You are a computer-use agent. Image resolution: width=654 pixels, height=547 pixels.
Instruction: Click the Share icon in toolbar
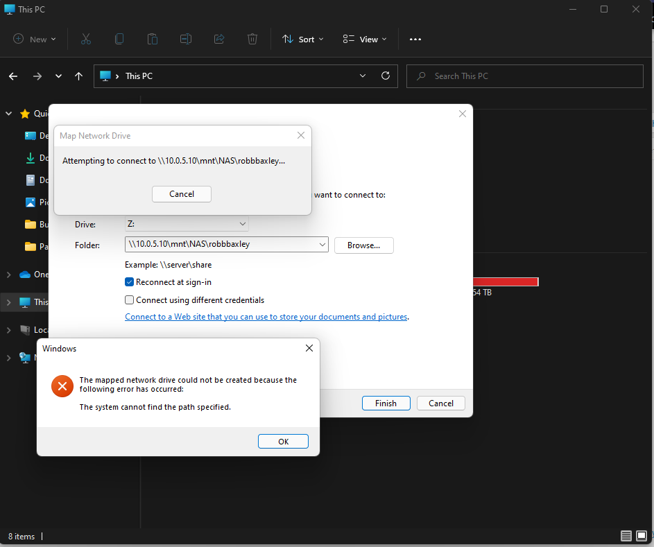point(219,40)
